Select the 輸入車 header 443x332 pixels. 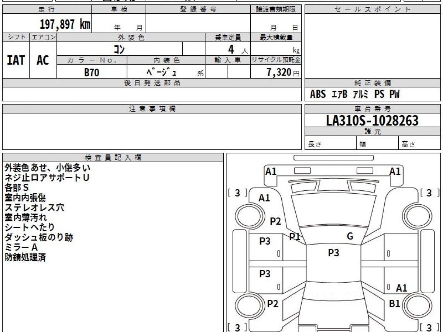pyautogui.click(x=228, y=60)
